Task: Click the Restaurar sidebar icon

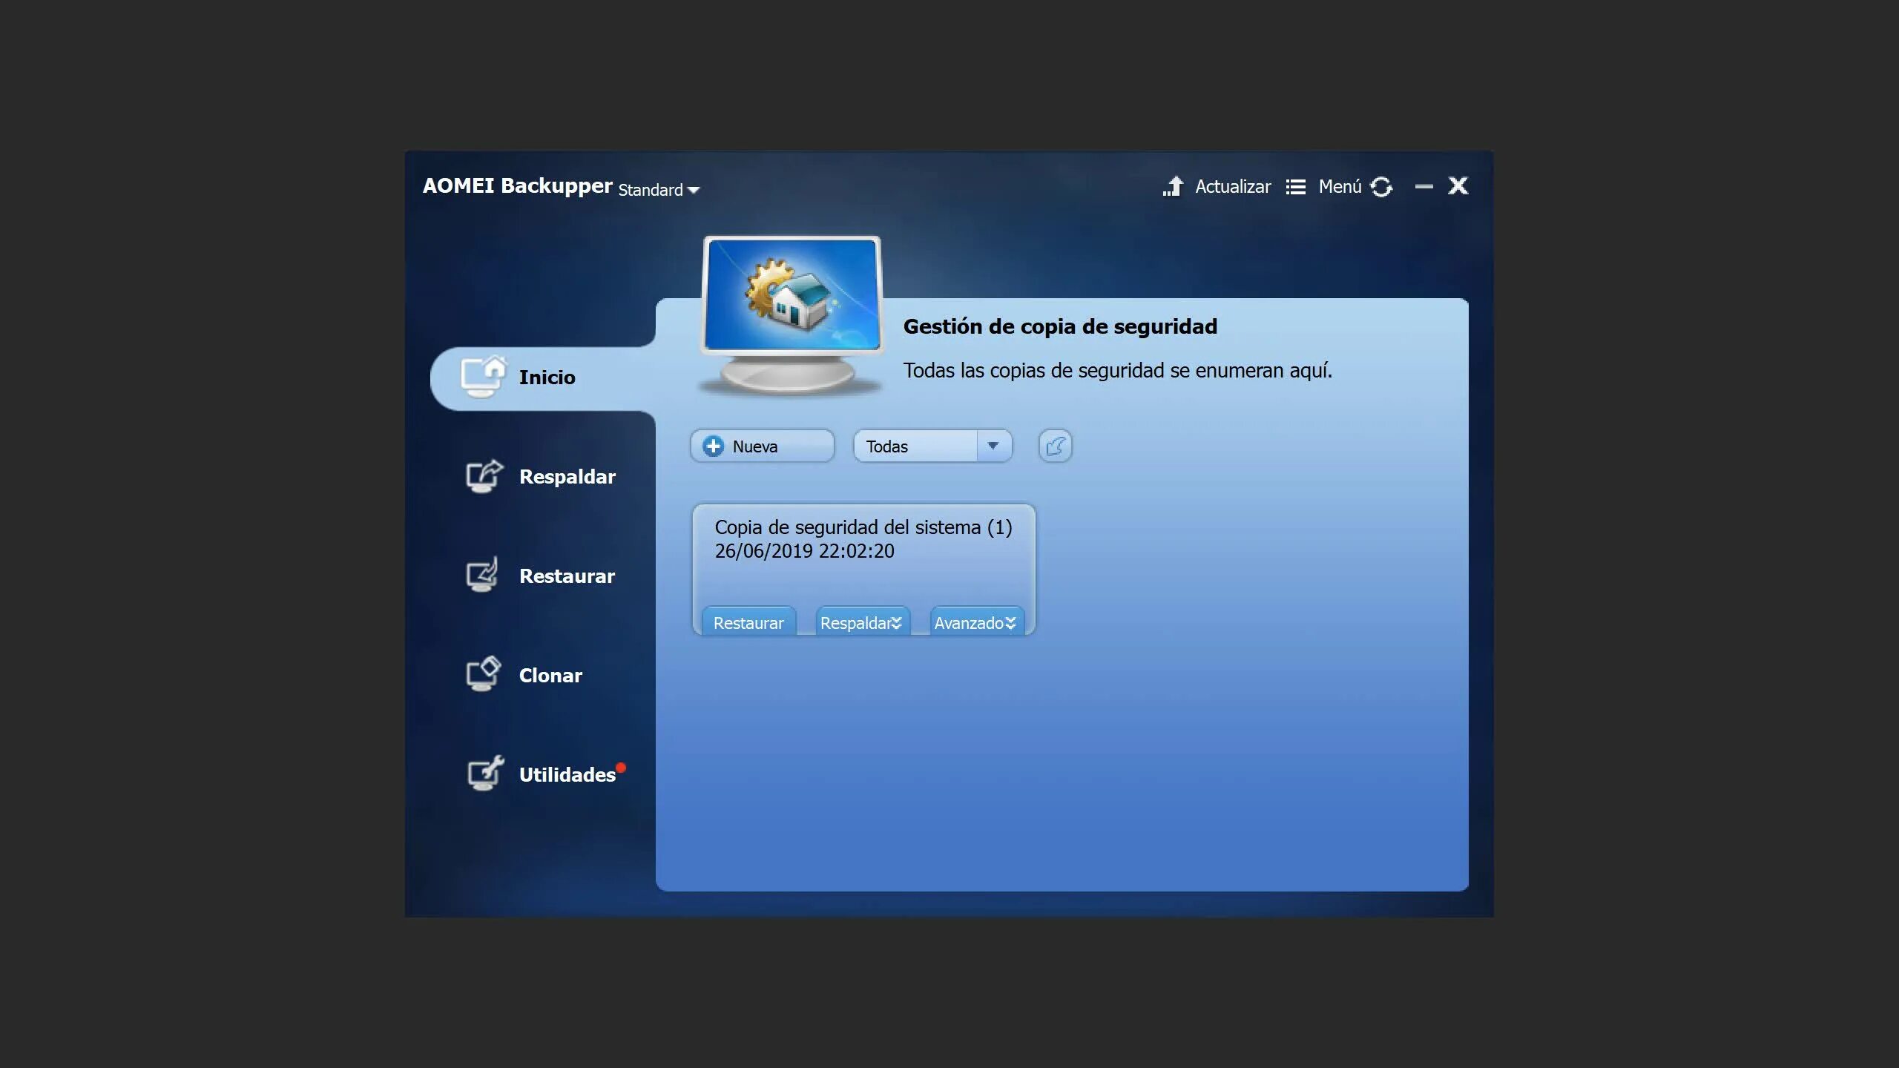Action: (x=482, y=575)
